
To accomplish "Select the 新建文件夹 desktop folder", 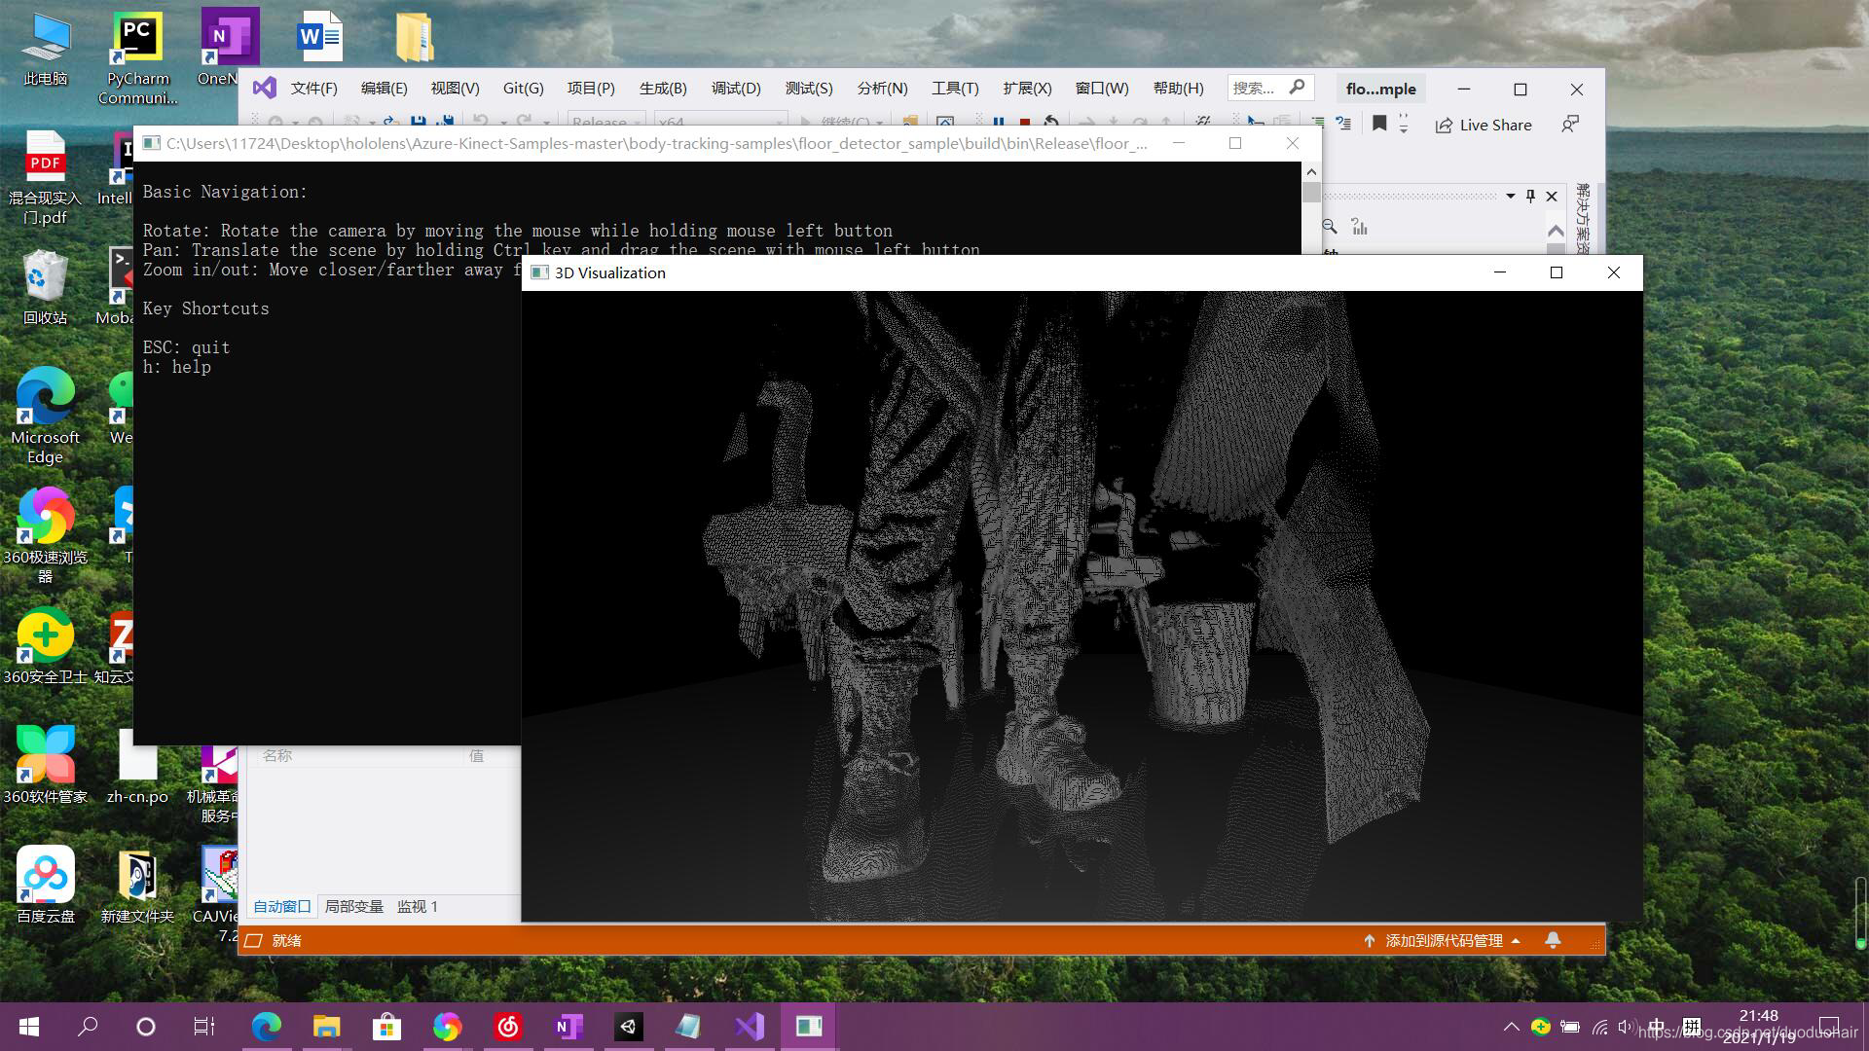I will [137, 885].
